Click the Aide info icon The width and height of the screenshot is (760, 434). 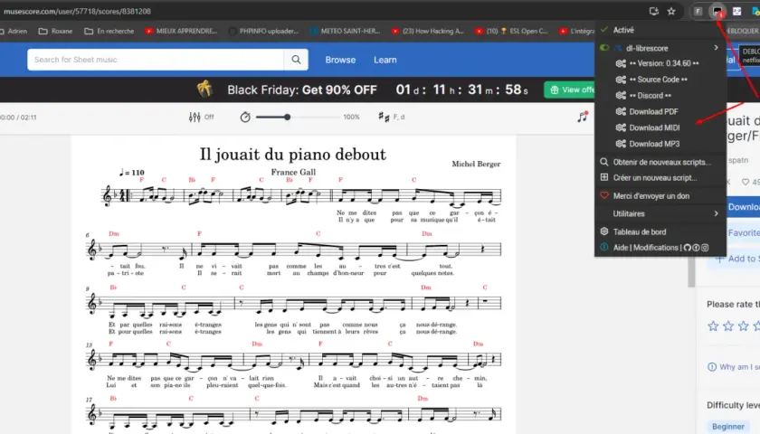click(x=604, y=248)
